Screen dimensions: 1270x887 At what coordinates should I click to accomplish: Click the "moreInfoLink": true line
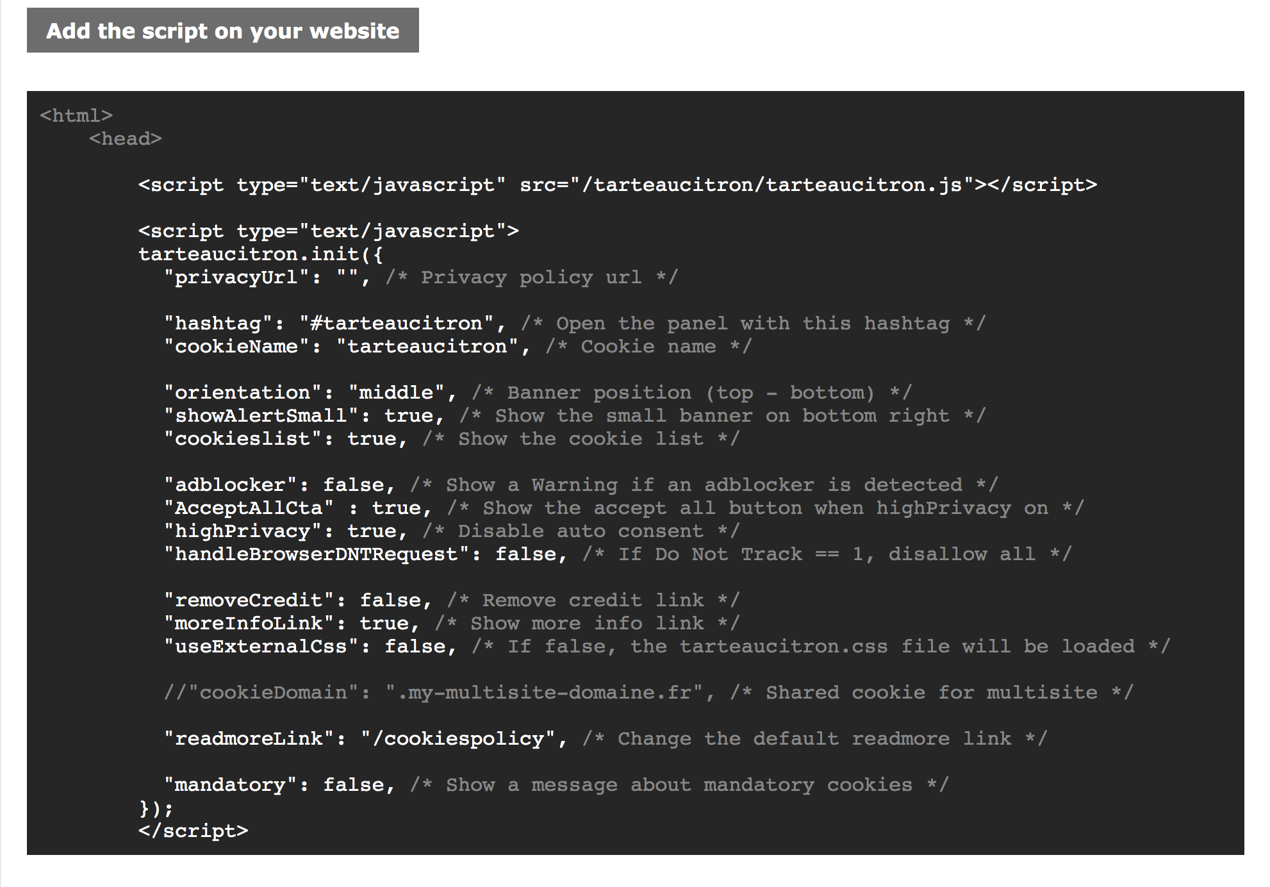pyautogui.click(x=452, y=623)
